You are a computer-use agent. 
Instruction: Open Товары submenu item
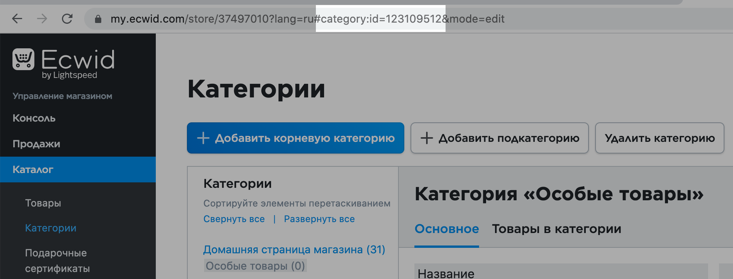point(43,203)
